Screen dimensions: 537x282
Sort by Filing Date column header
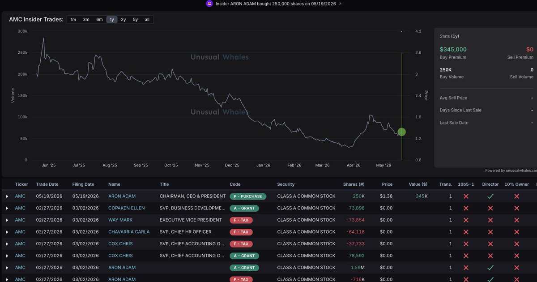coord(83,184)
